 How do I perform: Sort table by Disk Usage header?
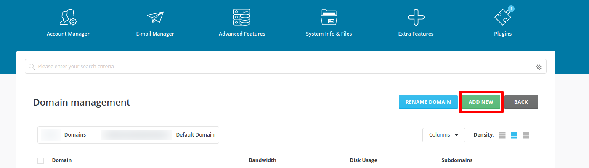[363, 160]
